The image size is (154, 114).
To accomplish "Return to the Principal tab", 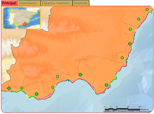I will click(x=9, y=3).
